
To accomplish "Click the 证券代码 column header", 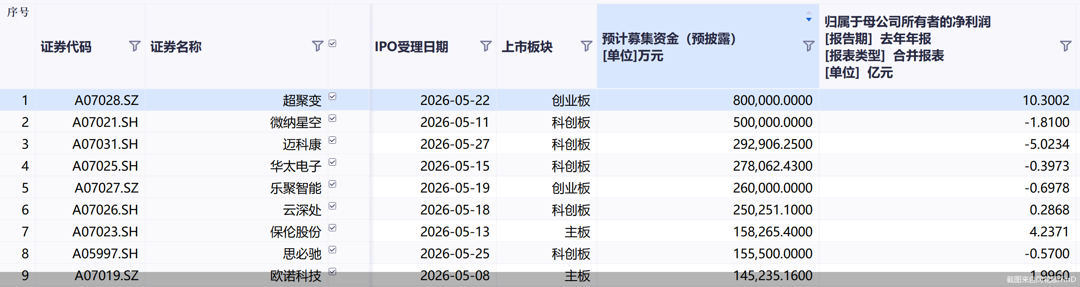I will pyautogui.click(x=66, y=47).
